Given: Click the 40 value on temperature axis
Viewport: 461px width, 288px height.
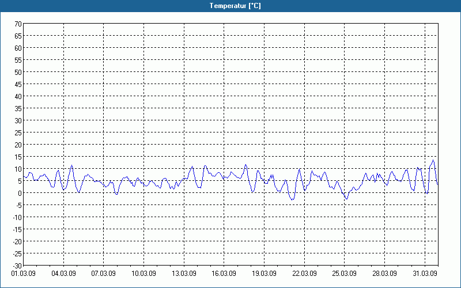Looking at the screenshot, I should pos(18,96).
